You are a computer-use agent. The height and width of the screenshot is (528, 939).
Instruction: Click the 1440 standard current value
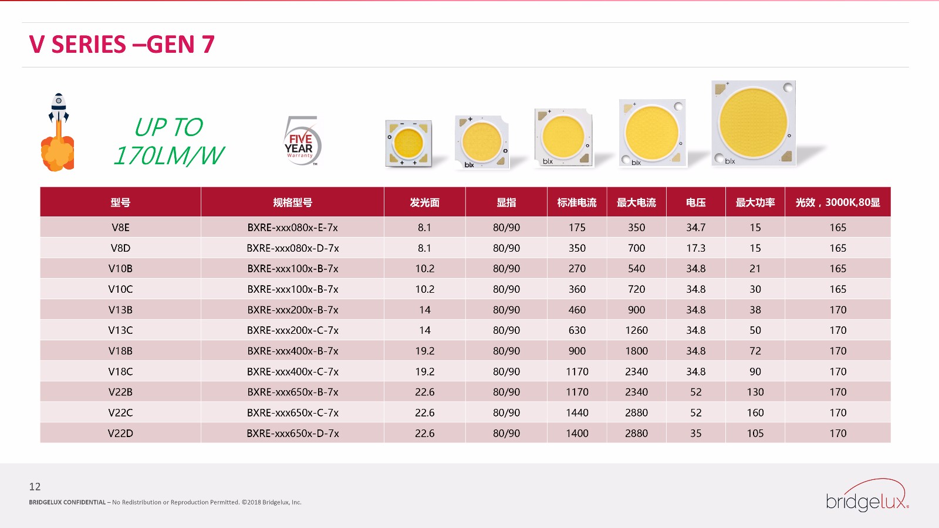point(577,412)
